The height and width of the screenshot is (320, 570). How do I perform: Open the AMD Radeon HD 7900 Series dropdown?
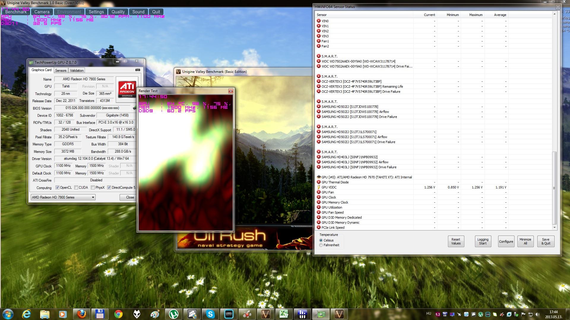point(63,197)
